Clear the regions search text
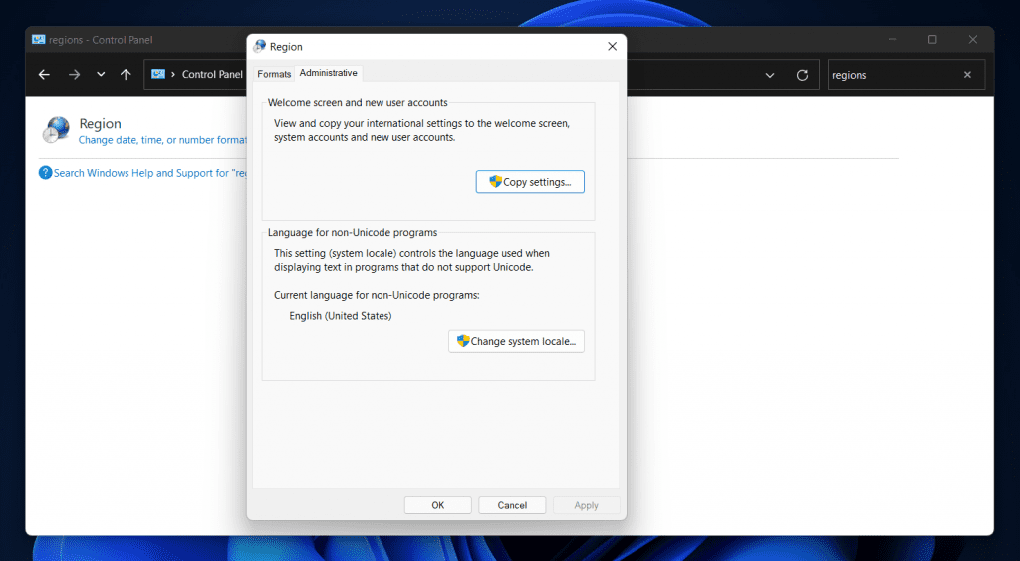This screenshot has height=561, width=1020. point(967,75)
